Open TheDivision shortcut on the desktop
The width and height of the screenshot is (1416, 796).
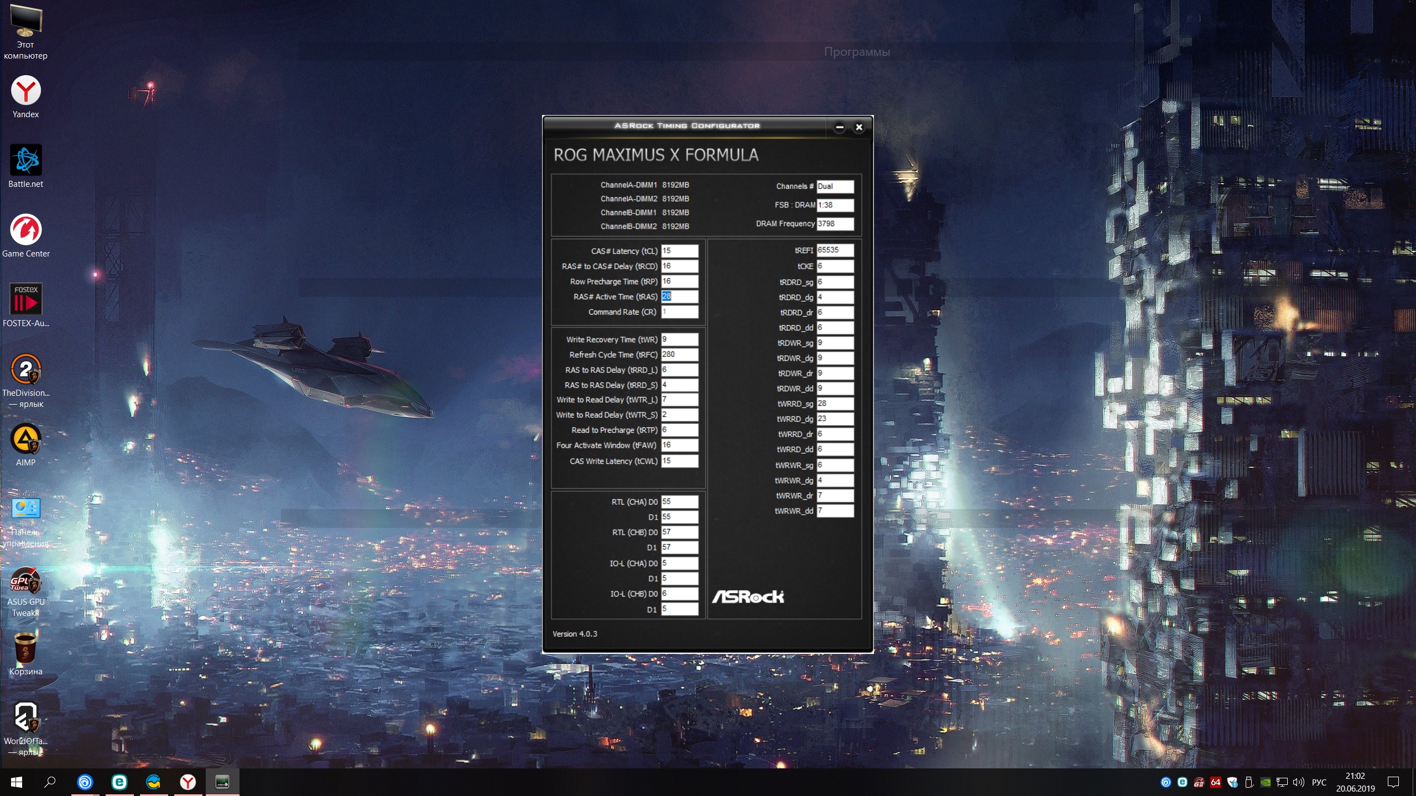pos(25,369)
